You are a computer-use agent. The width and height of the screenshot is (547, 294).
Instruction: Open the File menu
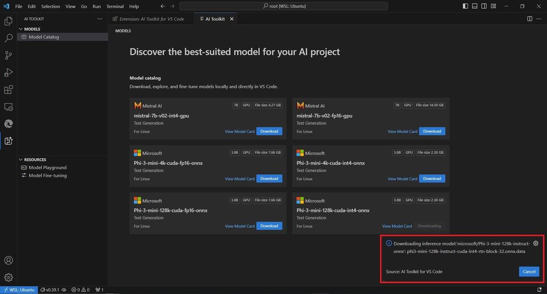pyautogui.click(x=19, y=6)
